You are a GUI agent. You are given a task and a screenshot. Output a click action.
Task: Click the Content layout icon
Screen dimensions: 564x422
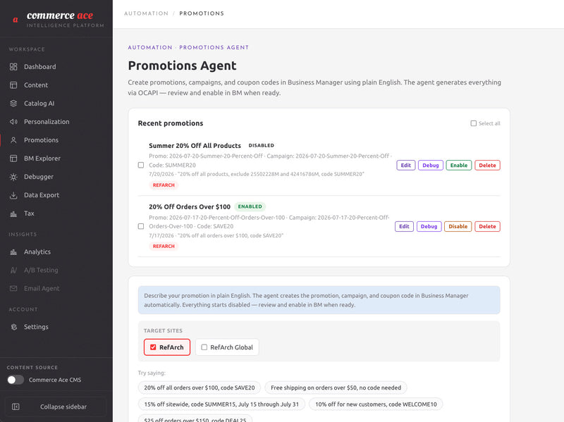13,85
